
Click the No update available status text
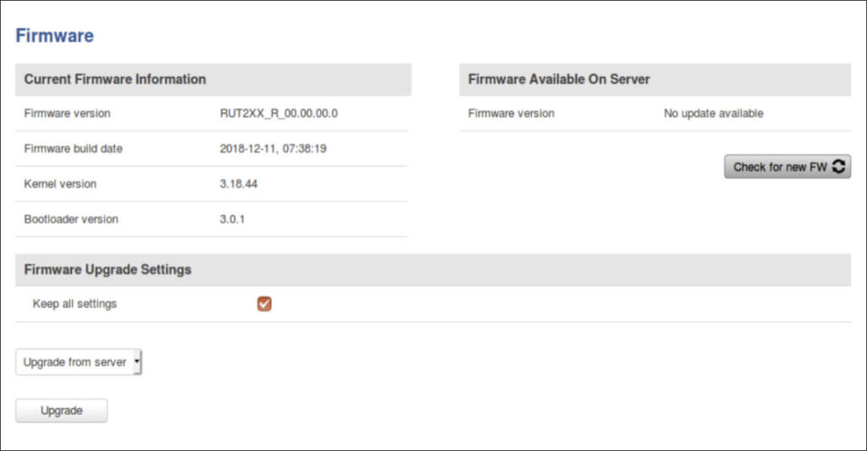point(713,113)
